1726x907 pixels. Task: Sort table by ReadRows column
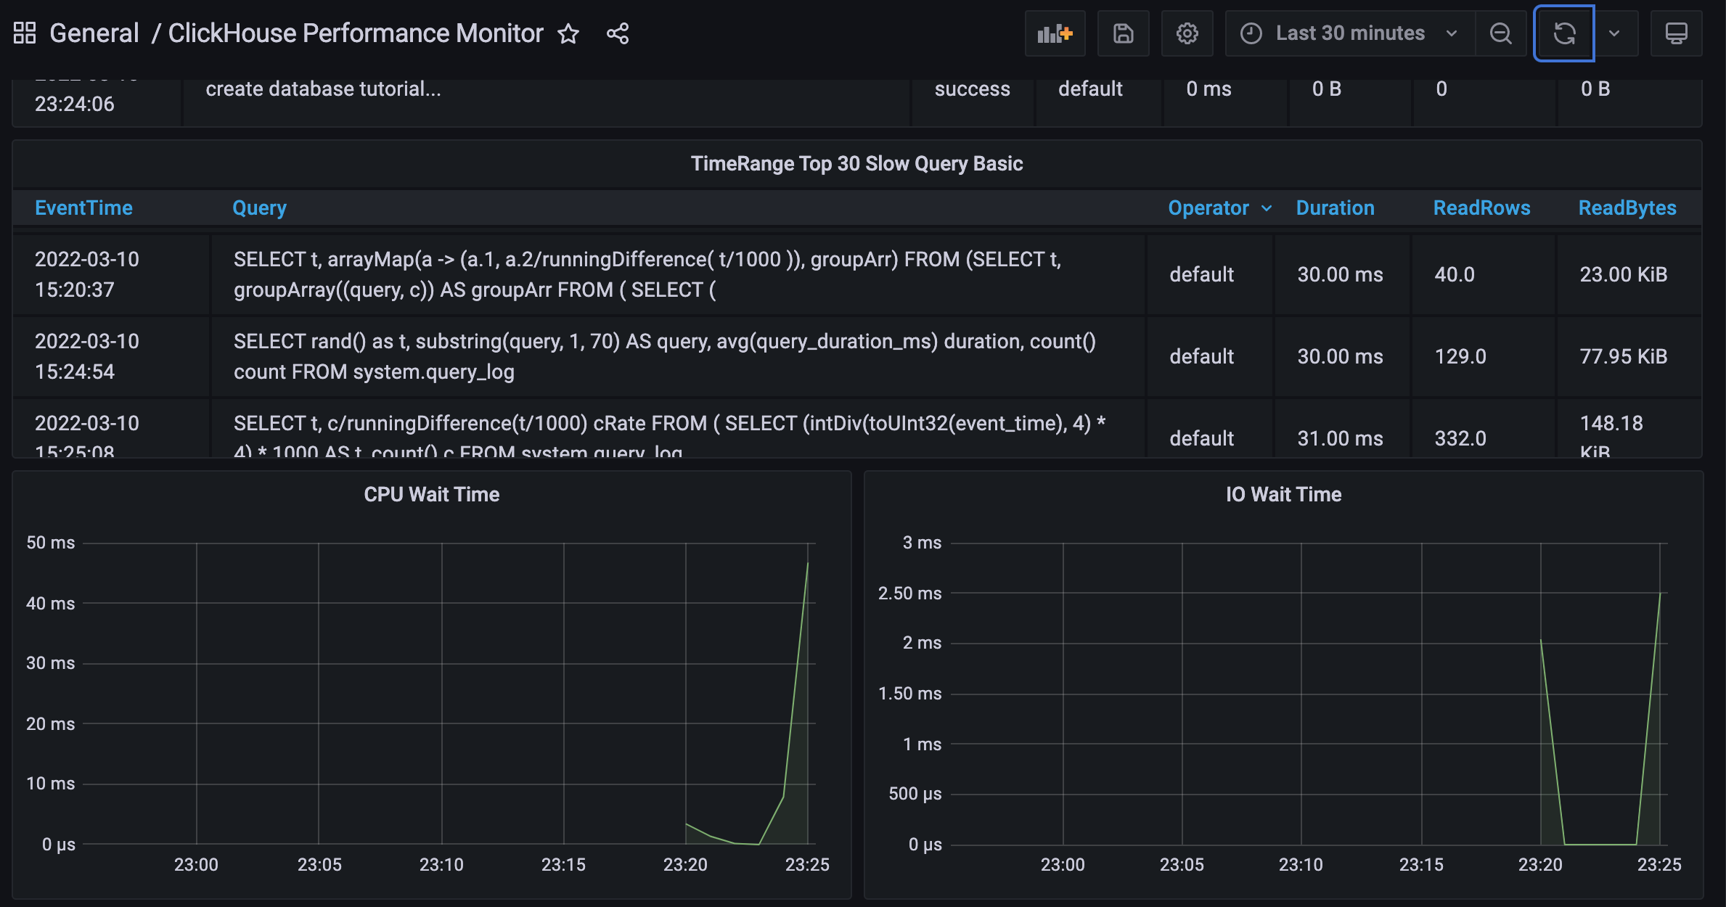(1481, 208)
